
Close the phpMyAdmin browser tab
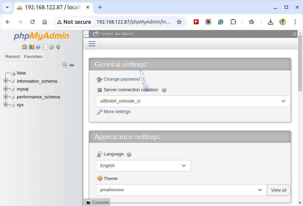(88, 8)
